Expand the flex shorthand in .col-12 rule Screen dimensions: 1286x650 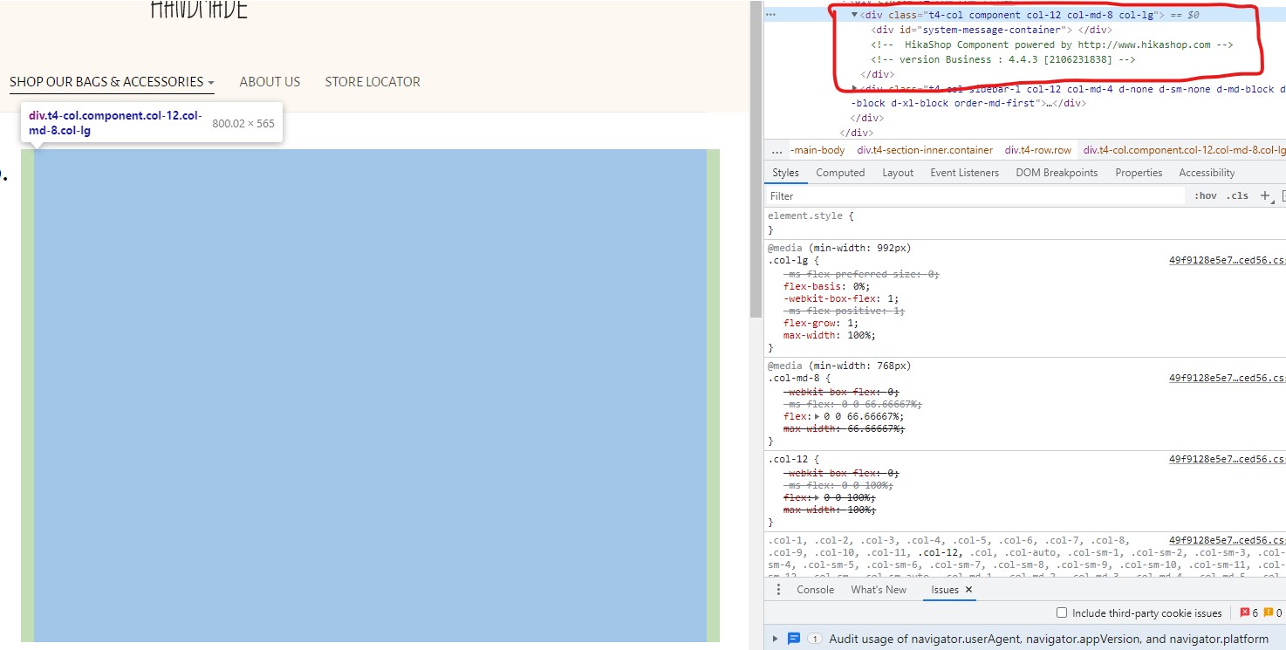coord(817,497)
